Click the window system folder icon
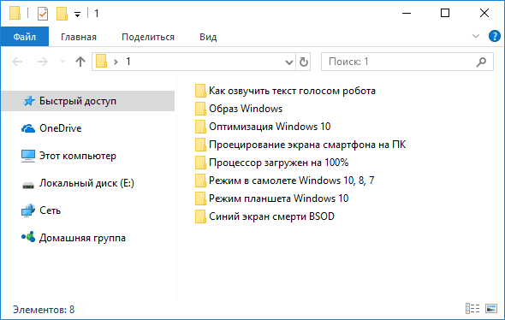The image size is (505, 320). pos(15,13)
